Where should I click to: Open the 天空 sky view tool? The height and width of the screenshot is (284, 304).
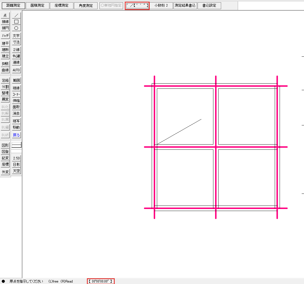coord(16,171)
